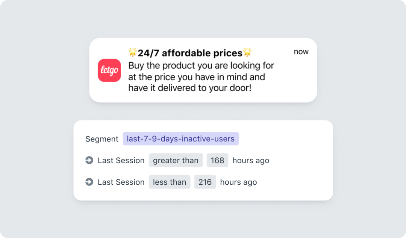Click the arrow icon beside the 'less than' row
The image size is (406, 238).
point(89,182)
